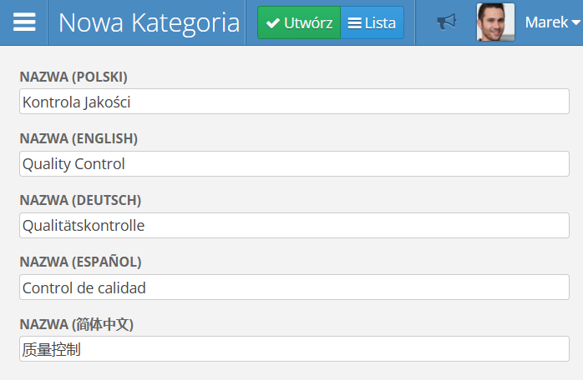Select the Qualitätskontrolle text field
This screenshot has width=583, height=380.
pyautogui.click(x=292, y=226)
